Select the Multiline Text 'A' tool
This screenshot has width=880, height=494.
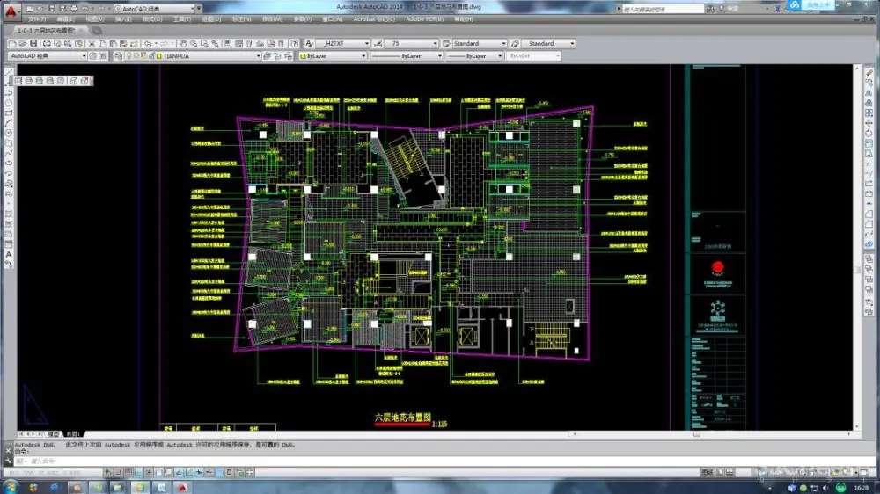coord(9,255)
